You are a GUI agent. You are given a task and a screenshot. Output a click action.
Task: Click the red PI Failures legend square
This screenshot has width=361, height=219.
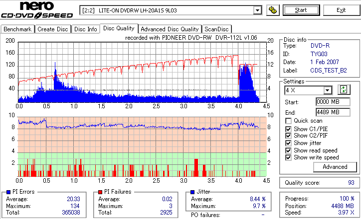pos(100,192)
